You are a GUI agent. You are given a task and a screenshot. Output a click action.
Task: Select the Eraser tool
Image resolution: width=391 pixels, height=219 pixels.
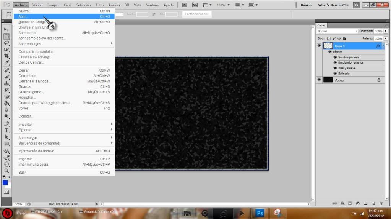tap(6, 96)
